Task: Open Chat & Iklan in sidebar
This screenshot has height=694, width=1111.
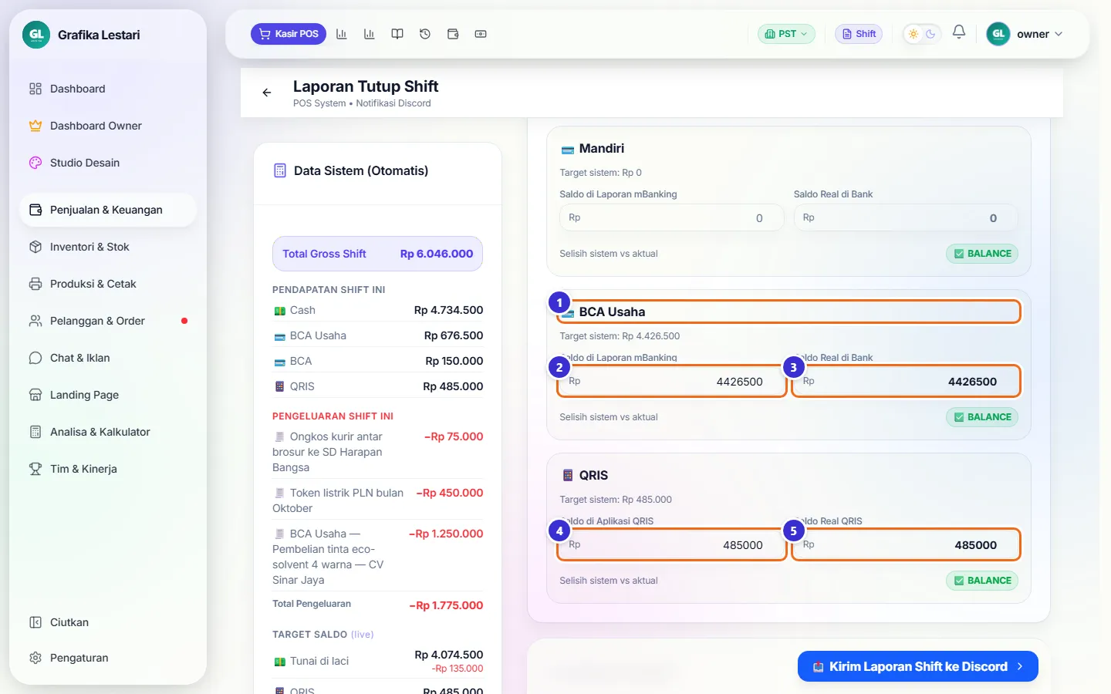Action: [107, 358]
